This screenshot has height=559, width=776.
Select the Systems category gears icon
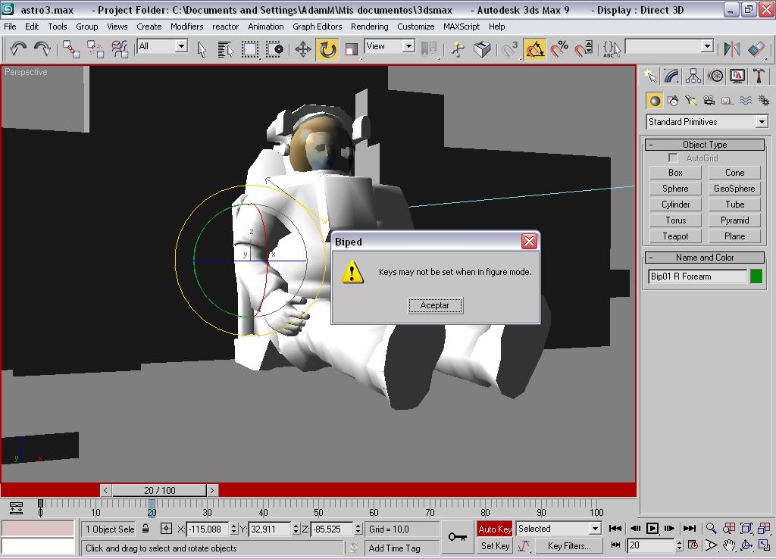764,101
